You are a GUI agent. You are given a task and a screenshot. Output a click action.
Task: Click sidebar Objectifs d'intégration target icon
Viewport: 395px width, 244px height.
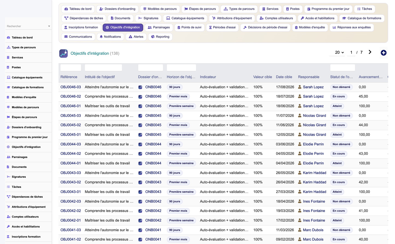(x=8, y=147)
